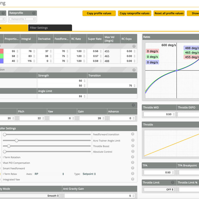Click the Copy profile values button
This screenshot has height=199, width=199.
point(99,13)
